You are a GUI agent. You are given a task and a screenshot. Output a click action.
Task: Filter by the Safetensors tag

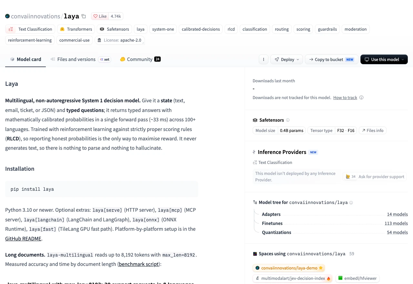click(x=114, y=29)
